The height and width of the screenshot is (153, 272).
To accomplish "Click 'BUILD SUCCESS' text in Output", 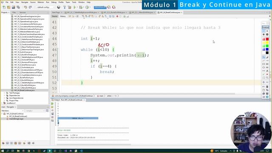I will tap(64, 130).
